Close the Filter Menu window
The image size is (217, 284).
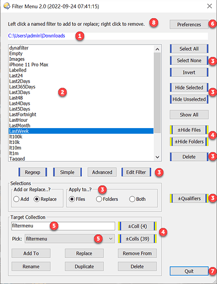pyautogui.click(x=210, y=6)
